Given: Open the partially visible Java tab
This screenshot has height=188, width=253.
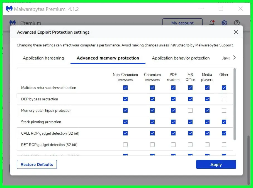Looking at the screenshot, I should pos(226,58).
